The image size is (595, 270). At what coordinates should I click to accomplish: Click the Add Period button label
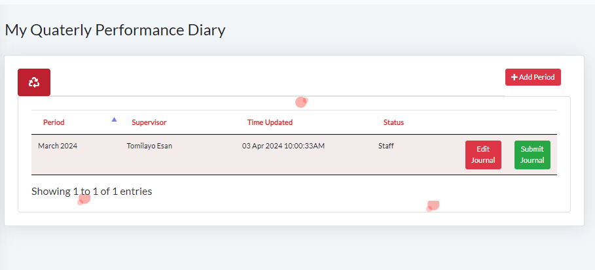click(537, 77)
